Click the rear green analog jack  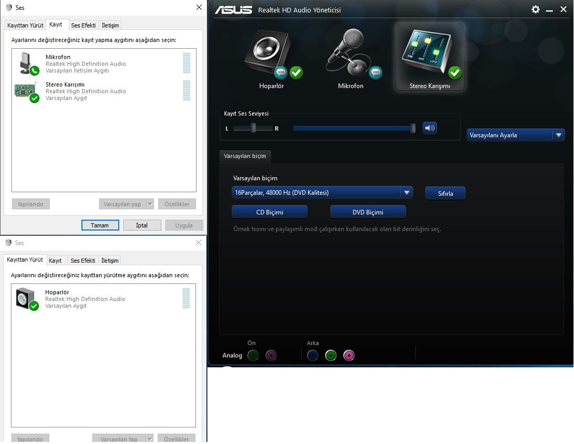tap(331, 355)
